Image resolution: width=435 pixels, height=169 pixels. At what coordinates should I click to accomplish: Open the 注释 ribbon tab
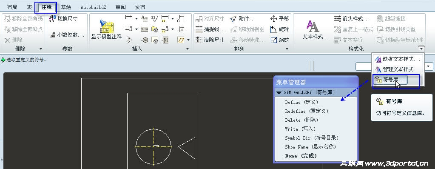coord(46,7)
